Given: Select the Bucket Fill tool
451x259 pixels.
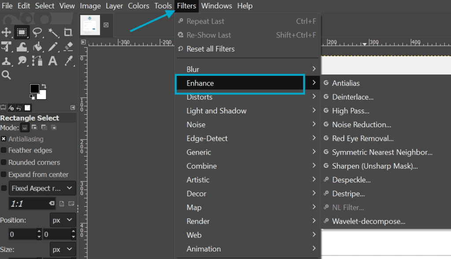Looking at the screenshot, I should 37,47.
